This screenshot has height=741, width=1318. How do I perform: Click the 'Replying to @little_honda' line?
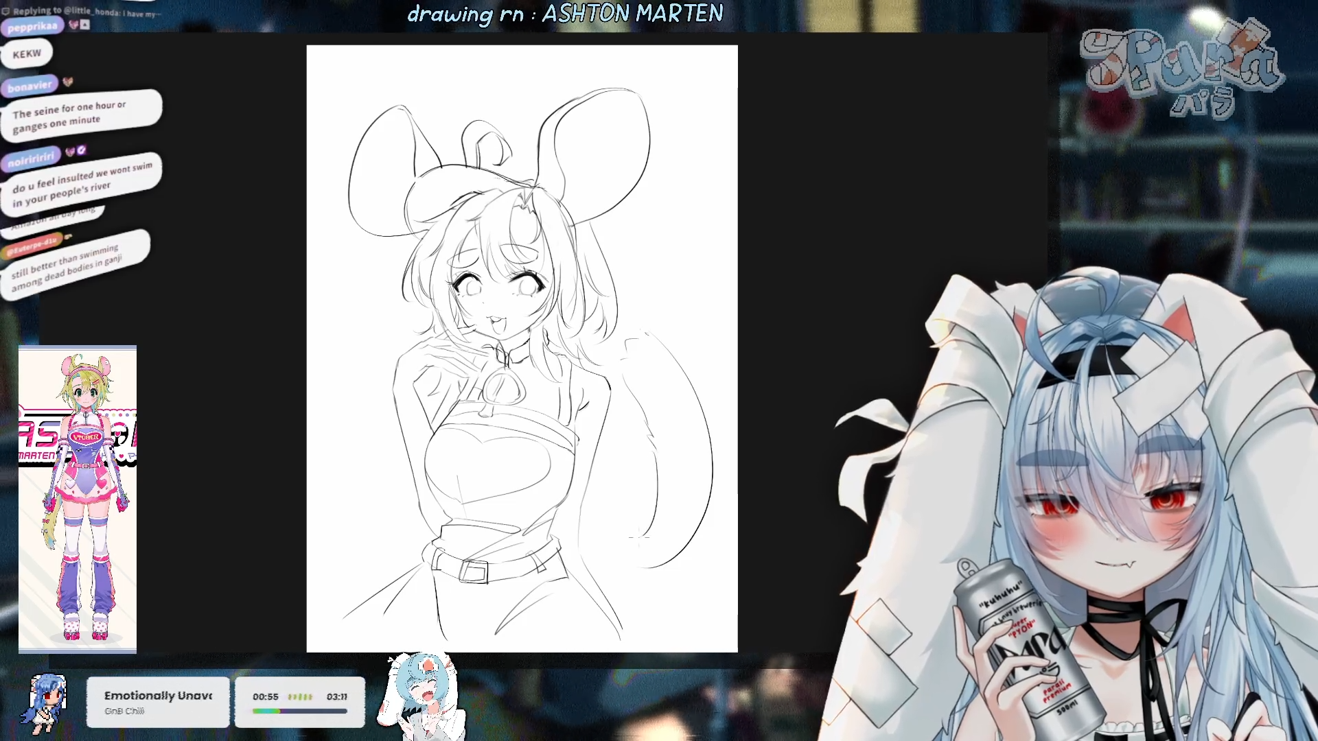pos(82,12)
